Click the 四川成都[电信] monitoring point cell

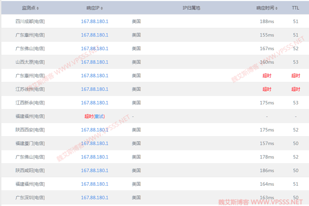point(30,21)
